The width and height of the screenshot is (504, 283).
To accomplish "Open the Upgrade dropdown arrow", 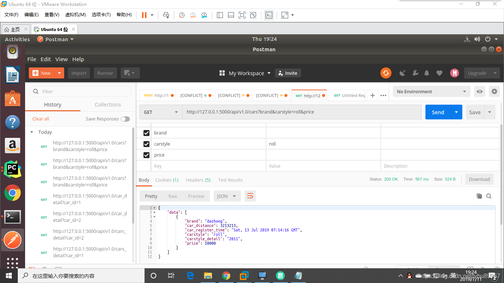I will coord(495,73).
